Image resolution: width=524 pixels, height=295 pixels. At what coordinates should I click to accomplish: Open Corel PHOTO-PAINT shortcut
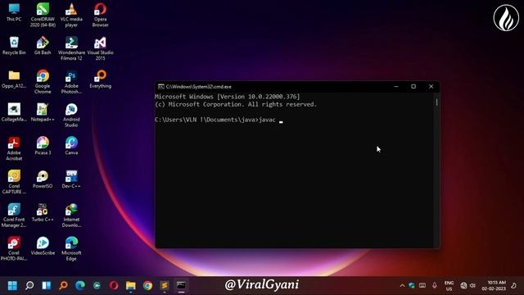point(14,249)
